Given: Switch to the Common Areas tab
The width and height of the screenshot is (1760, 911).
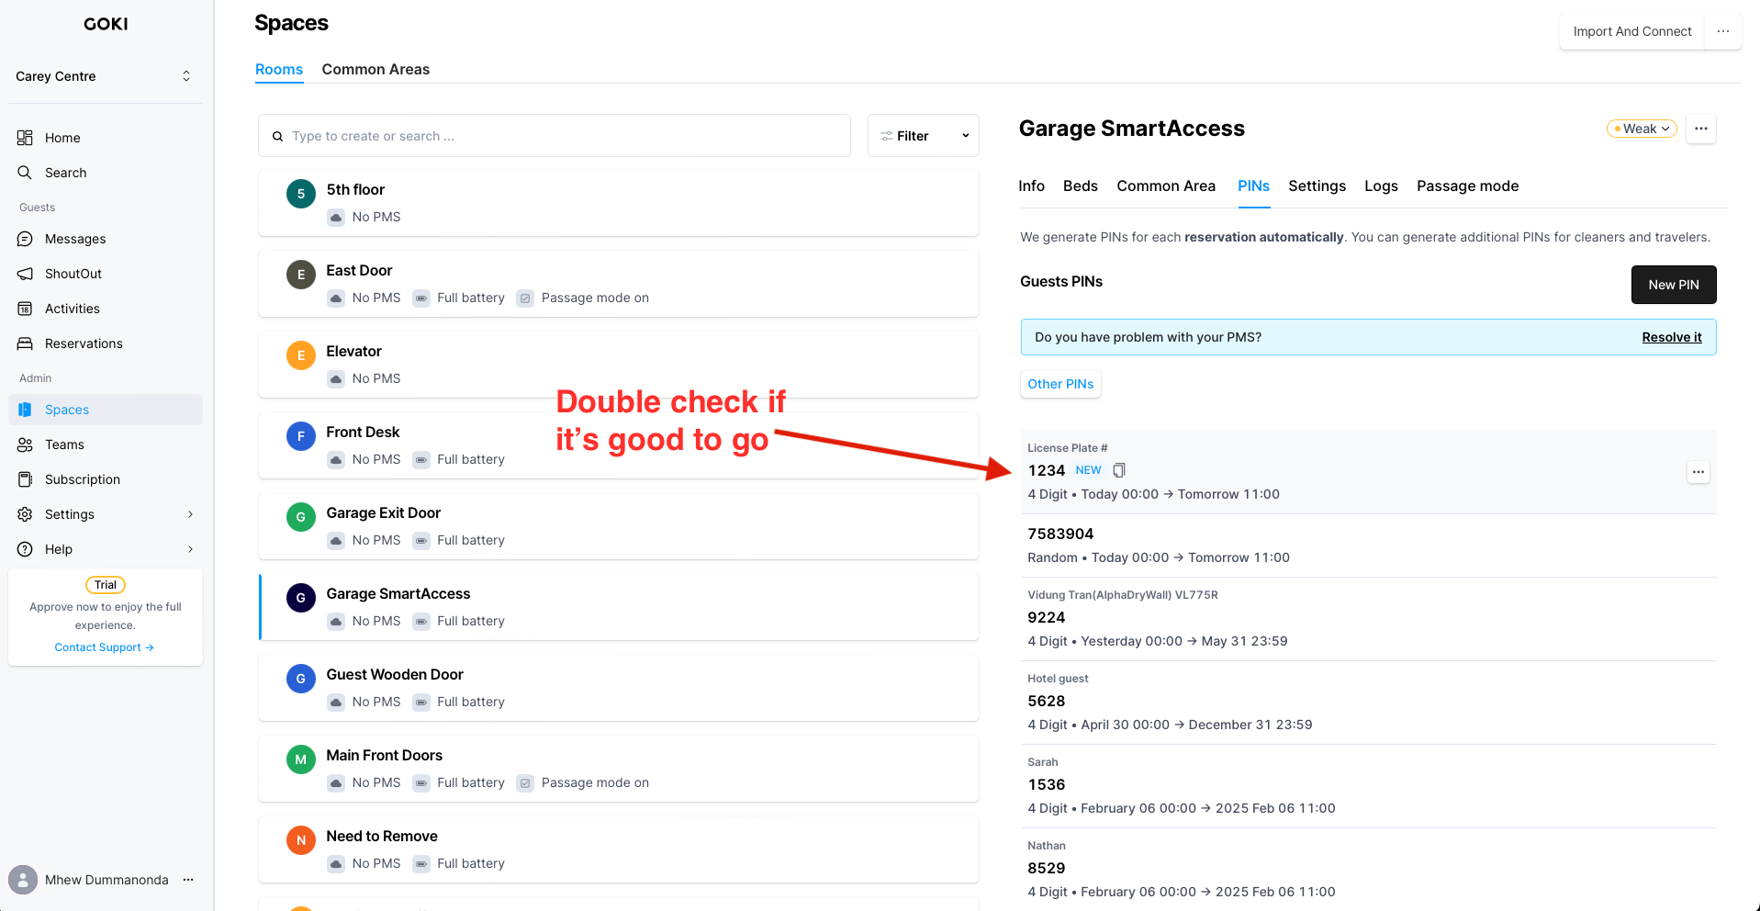Looking at the screenshot, I should (x=376, y=69).
